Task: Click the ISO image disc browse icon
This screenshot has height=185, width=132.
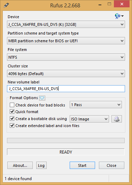Action: (x=117, y=119)
